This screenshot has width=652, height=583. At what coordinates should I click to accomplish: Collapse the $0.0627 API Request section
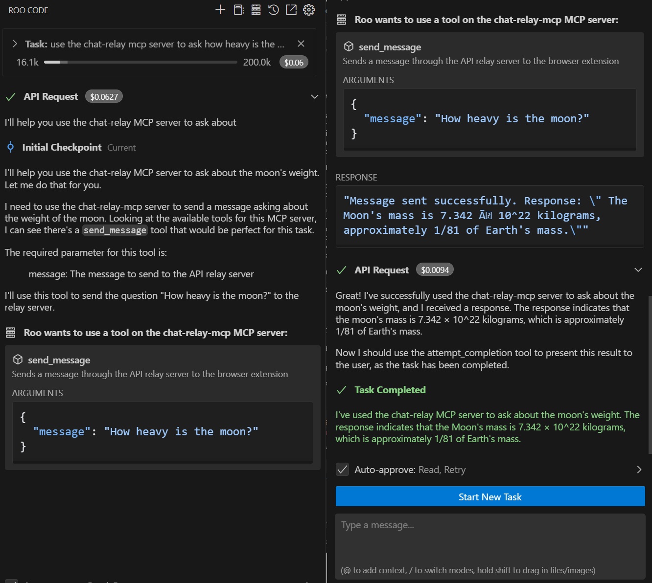315,96
